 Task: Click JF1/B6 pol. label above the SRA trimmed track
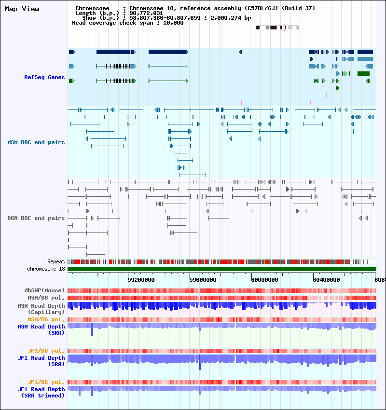(46, 383)
